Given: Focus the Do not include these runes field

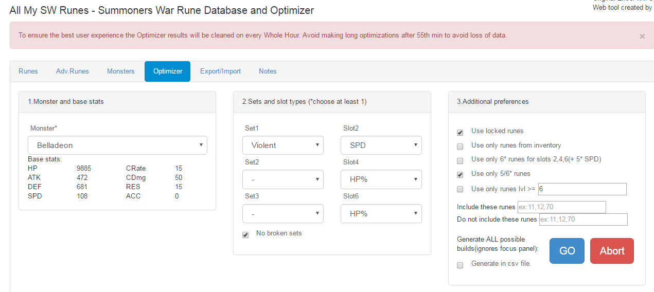Looking at the screenshot, I should click(583, 220).
